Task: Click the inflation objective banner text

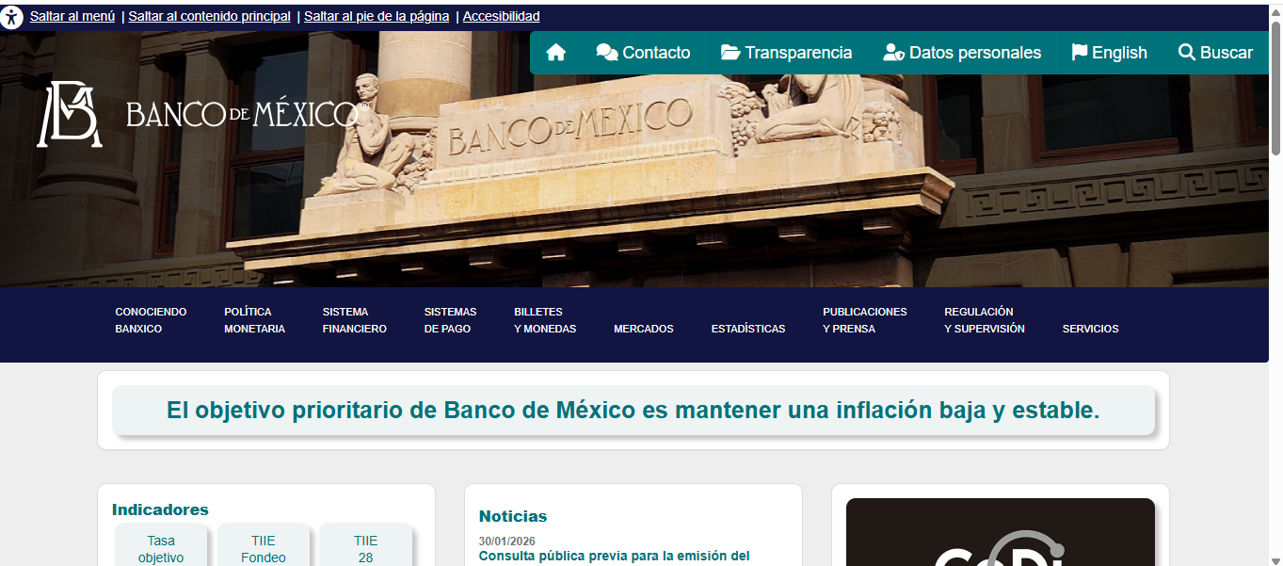Action: pyautogui.click(x=633, y=411)
